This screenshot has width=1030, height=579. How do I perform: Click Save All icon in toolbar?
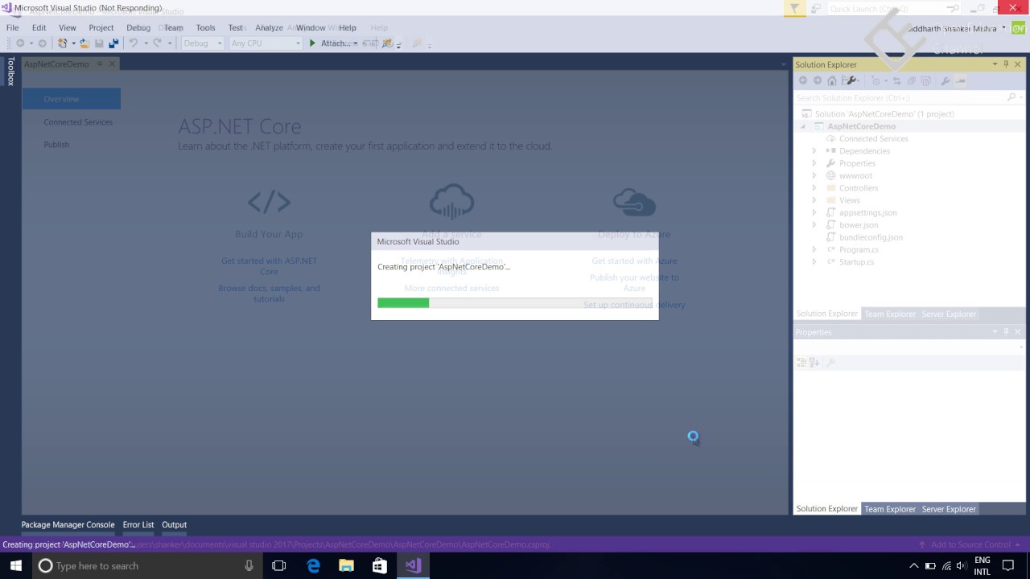point(113,43)
